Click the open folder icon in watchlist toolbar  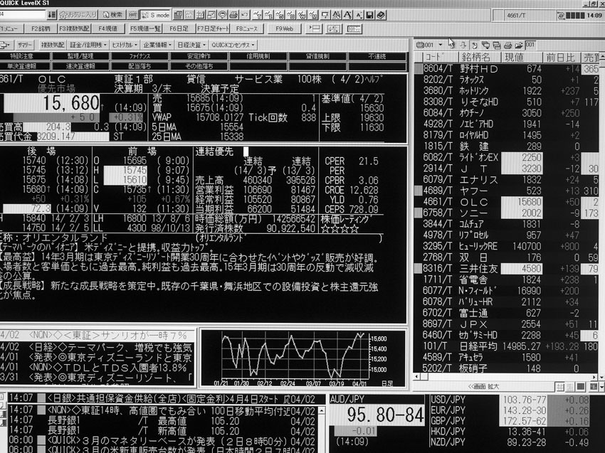pyautogui.click(x=519, y=45)
